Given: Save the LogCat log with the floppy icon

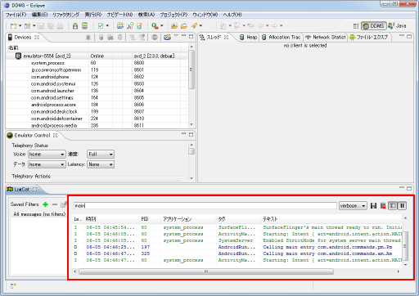Looking at the screenshot, I should (374, 206).
